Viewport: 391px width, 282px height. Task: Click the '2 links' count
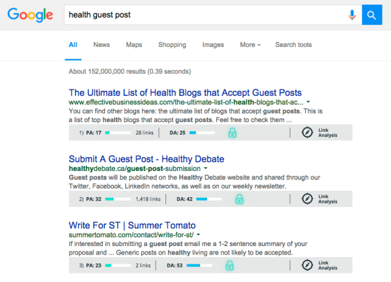click(x=143, y=266)
